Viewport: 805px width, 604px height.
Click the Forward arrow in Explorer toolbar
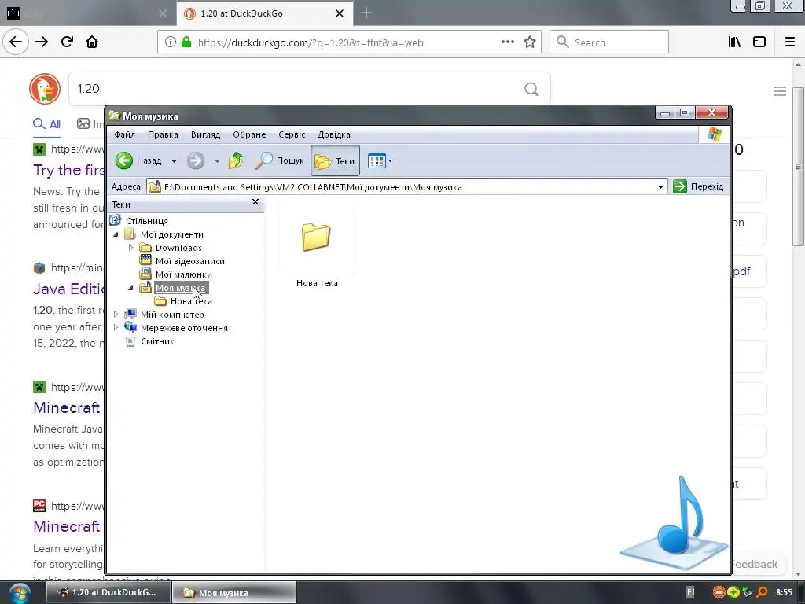pyautogui.click(x=196, y=160)
